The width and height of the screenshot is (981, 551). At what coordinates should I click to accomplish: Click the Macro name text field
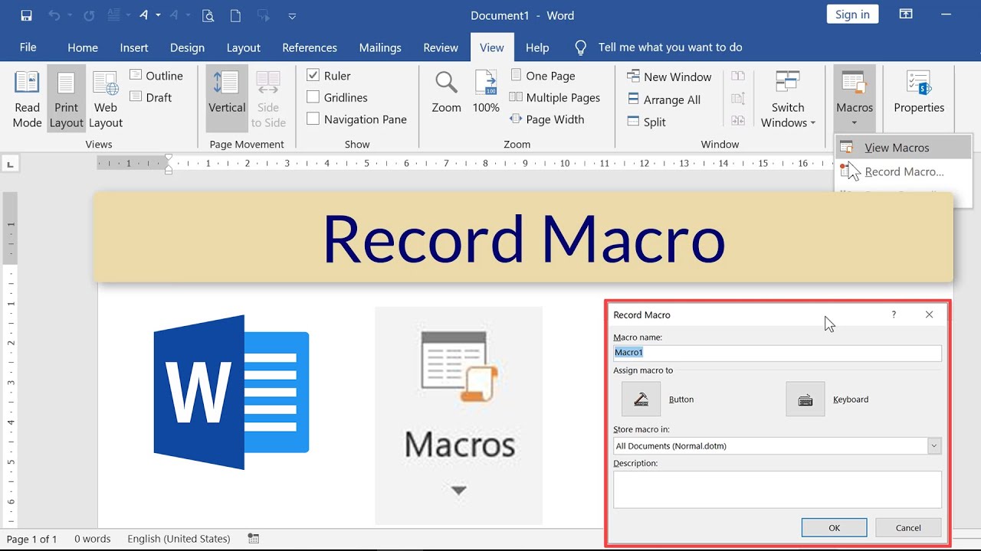pyautogui.click(x=777, y=352)
